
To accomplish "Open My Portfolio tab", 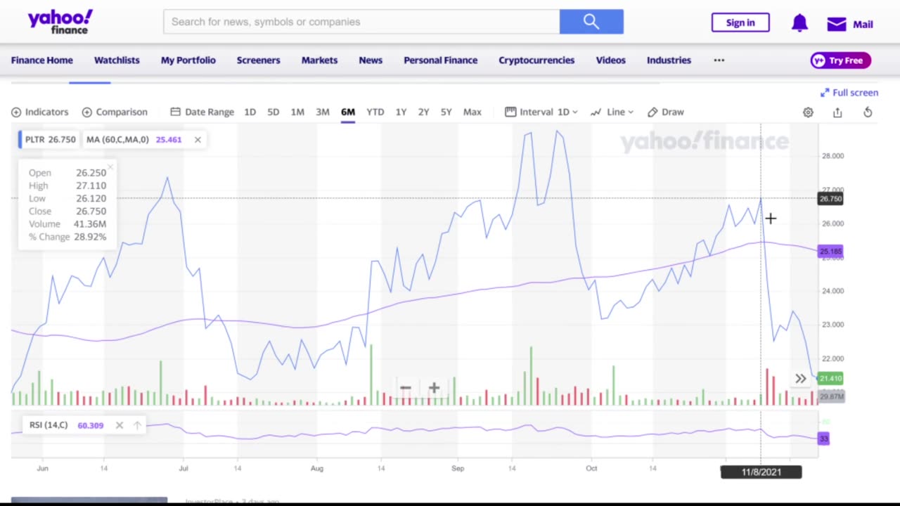I will tap(188, 60).
